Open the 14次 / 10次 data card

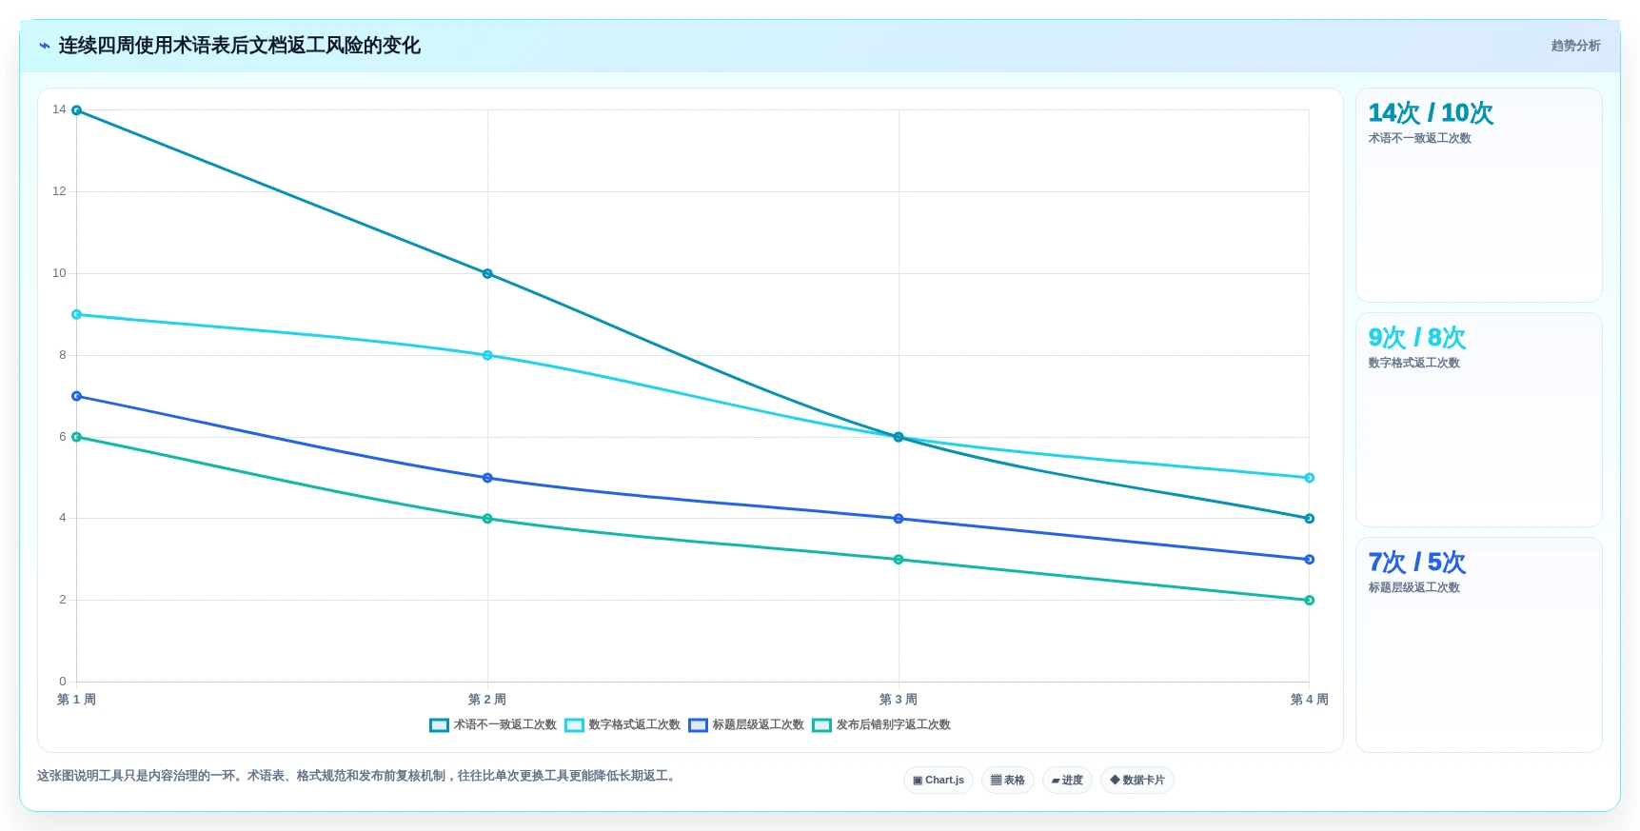(1478, 195)
